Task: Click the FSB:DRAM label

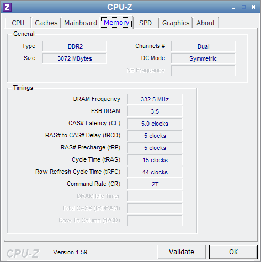Action: 105,111
